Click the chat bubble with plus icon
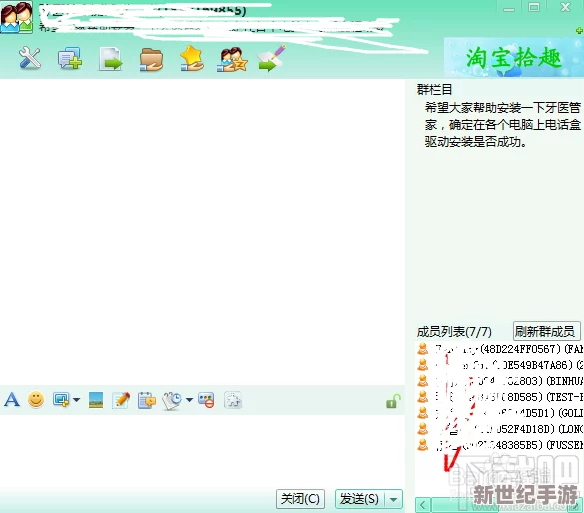The image size is (584, 513). (x=70, y=58)
